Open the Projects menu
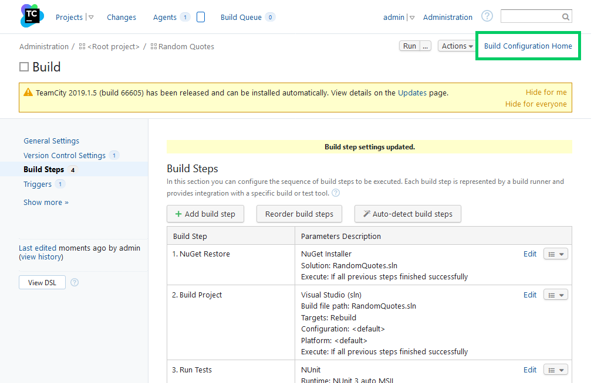Screen dimensions: 601x383 point(69,17)
